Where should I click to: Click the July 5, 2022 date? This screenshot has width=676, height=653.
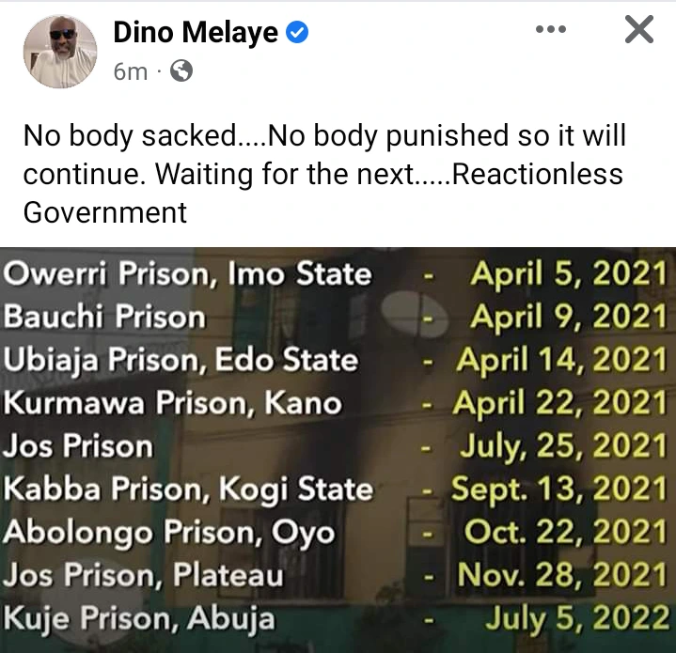pos(576,619)
